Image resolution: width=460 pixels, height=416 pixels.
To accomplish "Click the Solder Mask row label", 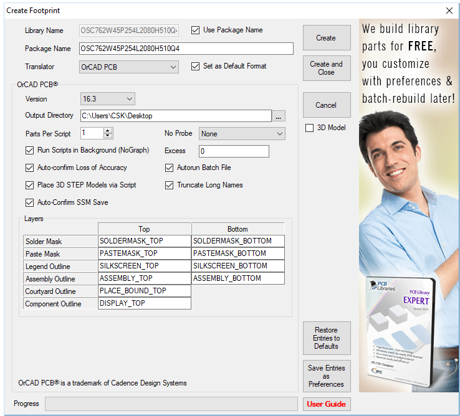I will pyautogui.click(x=60, y=241).
